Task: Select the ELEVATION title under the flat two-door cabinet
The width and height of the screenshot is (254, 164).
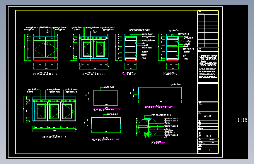Action: [x=44, y=72]
